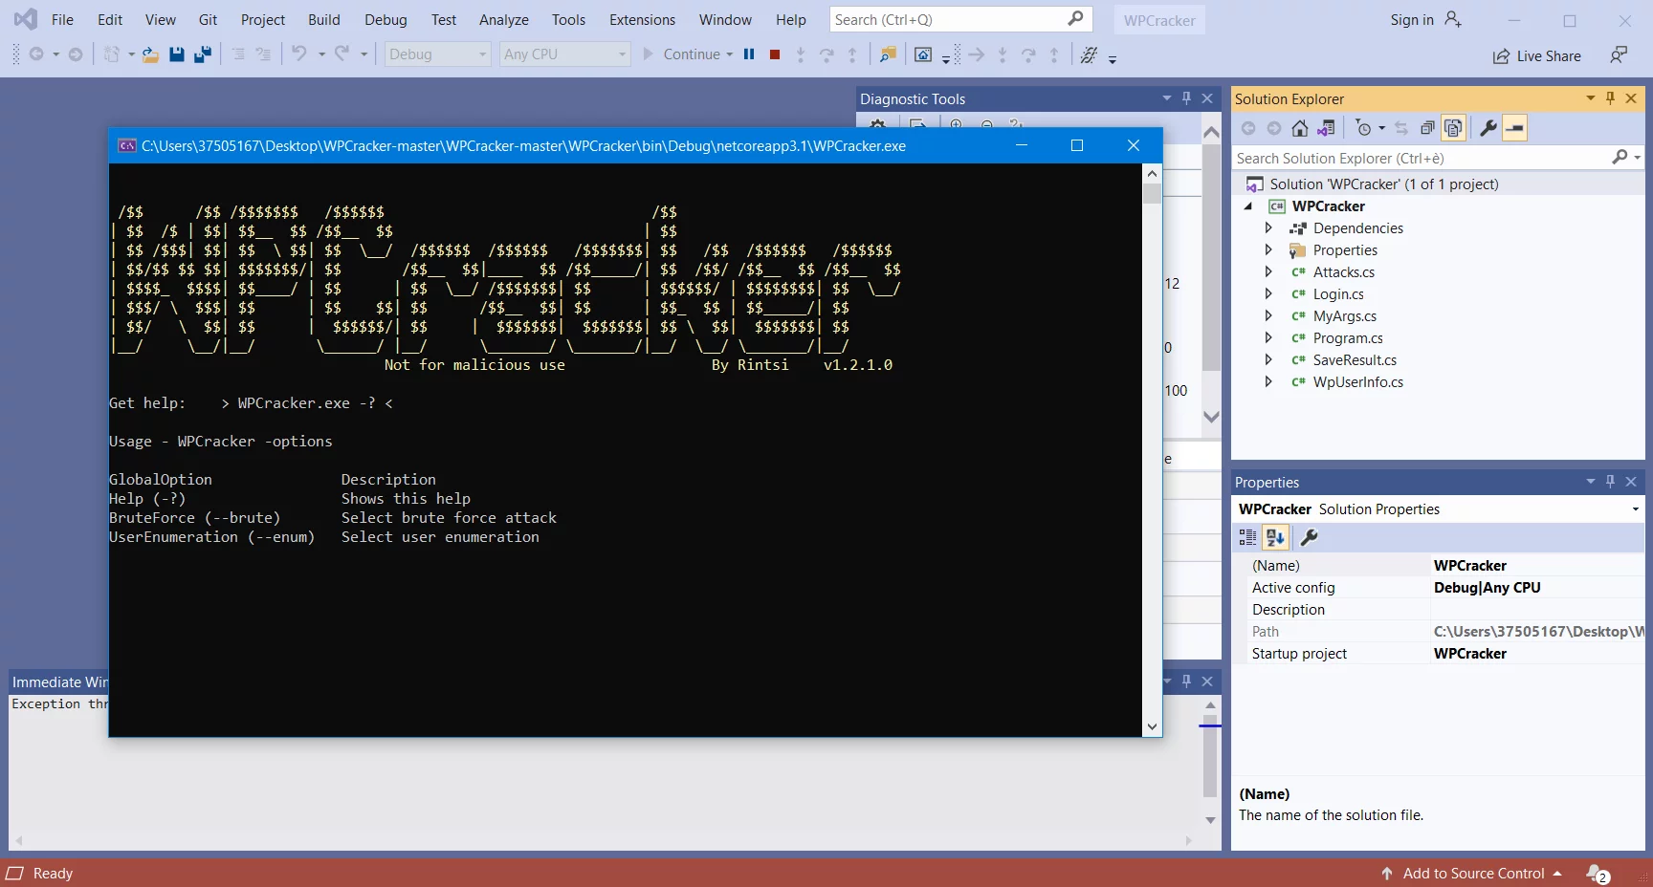Click Live Share button
Image resolution: width=1653 pixels, height=887 pixels.
[x=1537, y=56]
